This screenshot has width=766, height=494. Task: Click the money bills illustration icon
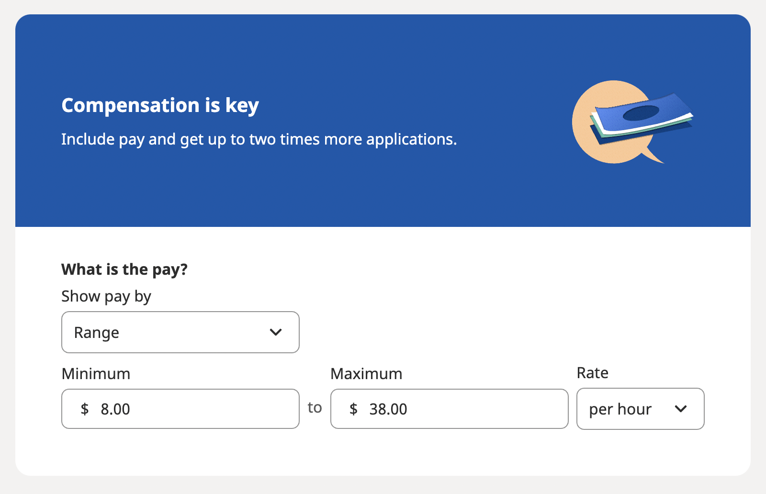point(632,122)
